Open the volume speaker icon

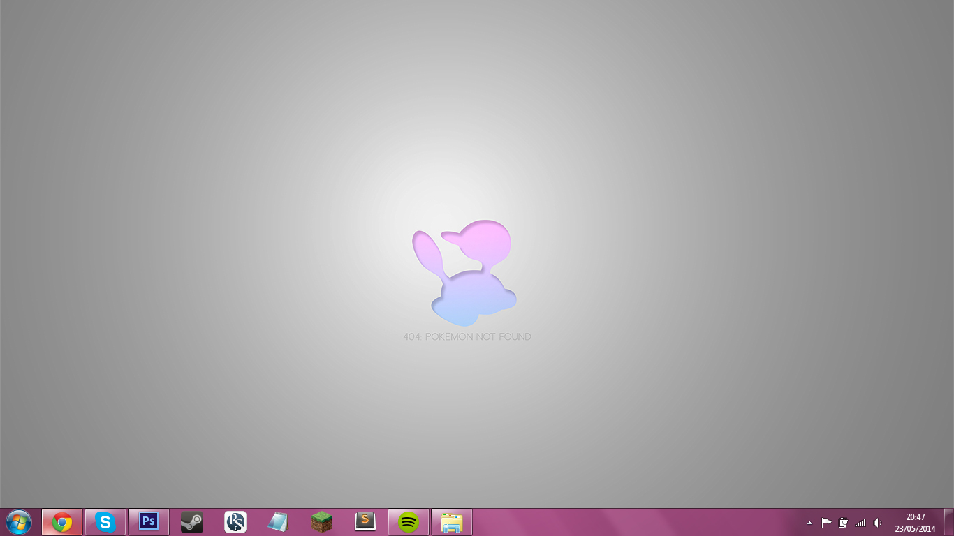877,522
